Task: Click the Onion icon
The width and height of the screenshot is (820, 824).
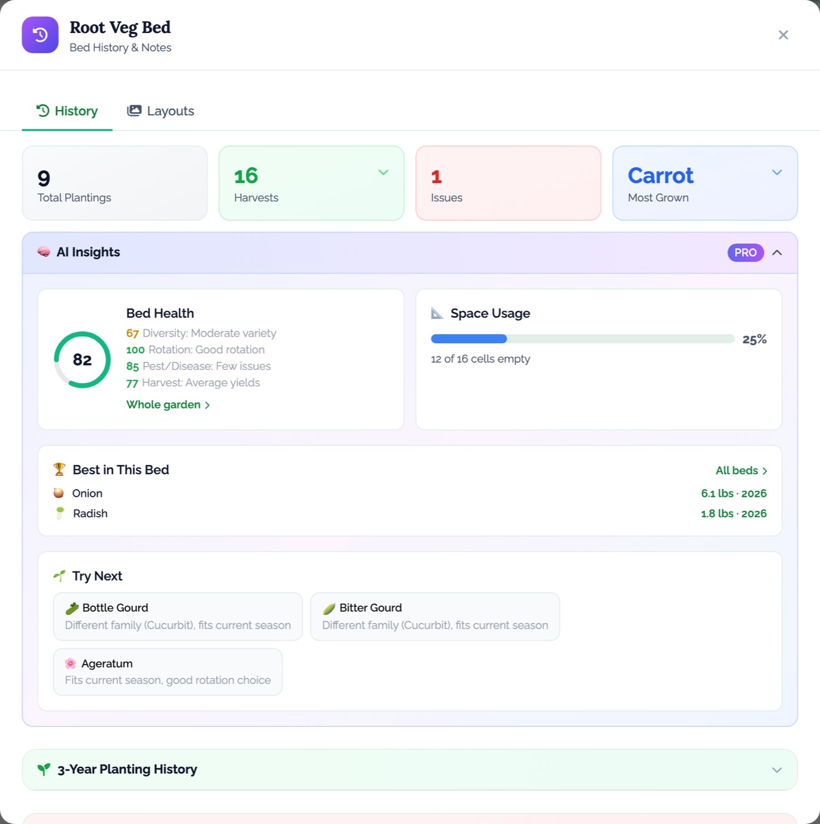Action: pyautogui.click(x=58, y=493)
